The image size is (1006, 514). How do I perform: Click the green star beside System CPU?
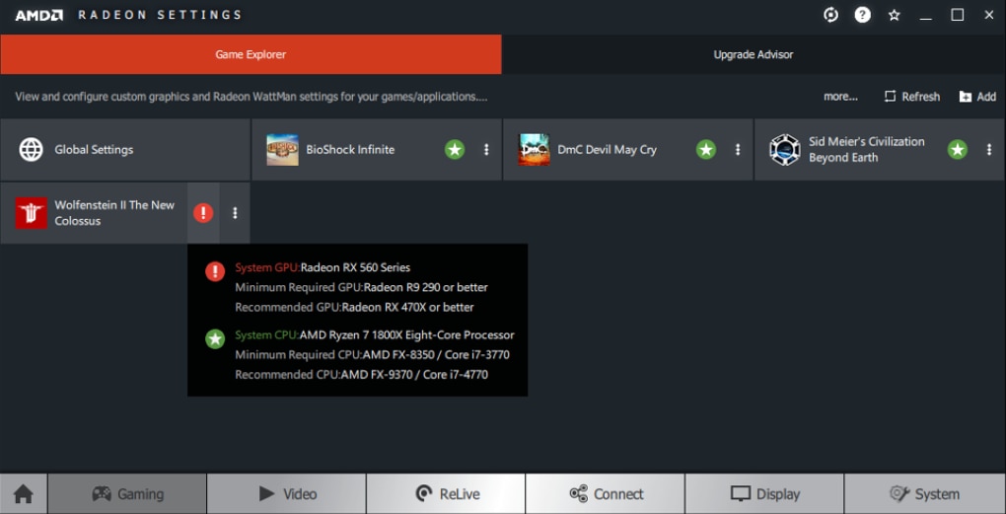pyautogui.click(x=215, y=338)
